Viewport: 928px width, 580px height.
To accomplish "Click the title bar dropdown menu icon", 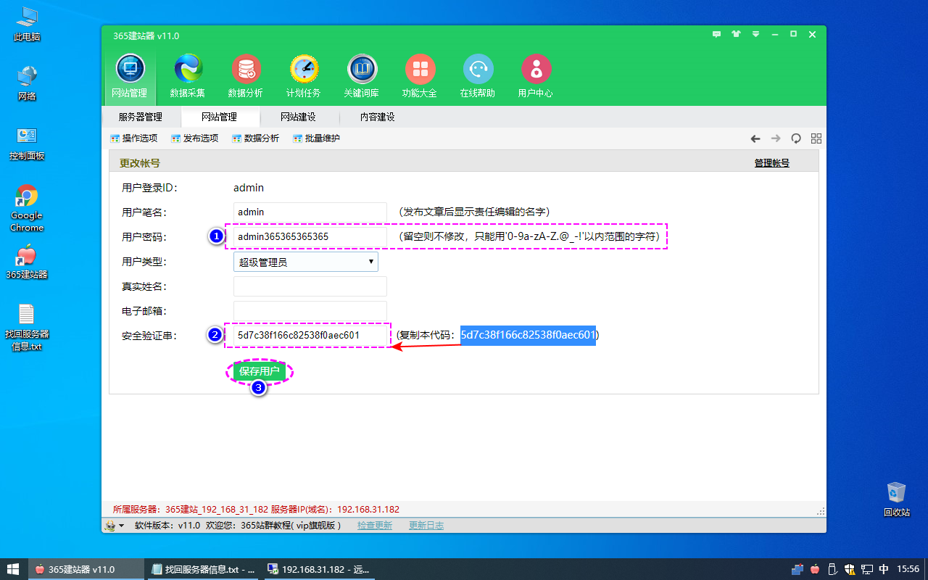I will pos(755,34).
